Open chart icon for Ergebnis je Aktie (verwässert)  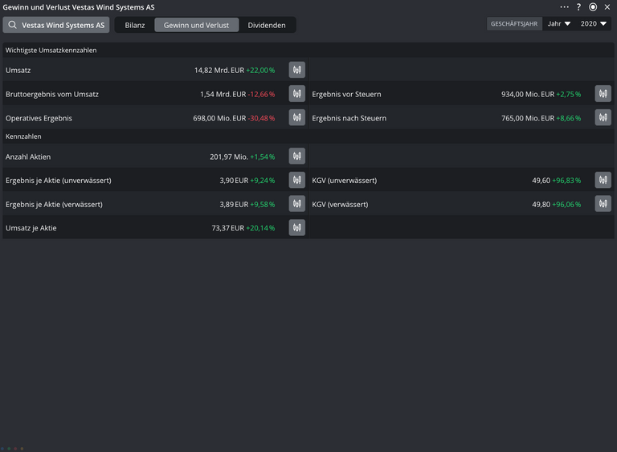(296, 204)
